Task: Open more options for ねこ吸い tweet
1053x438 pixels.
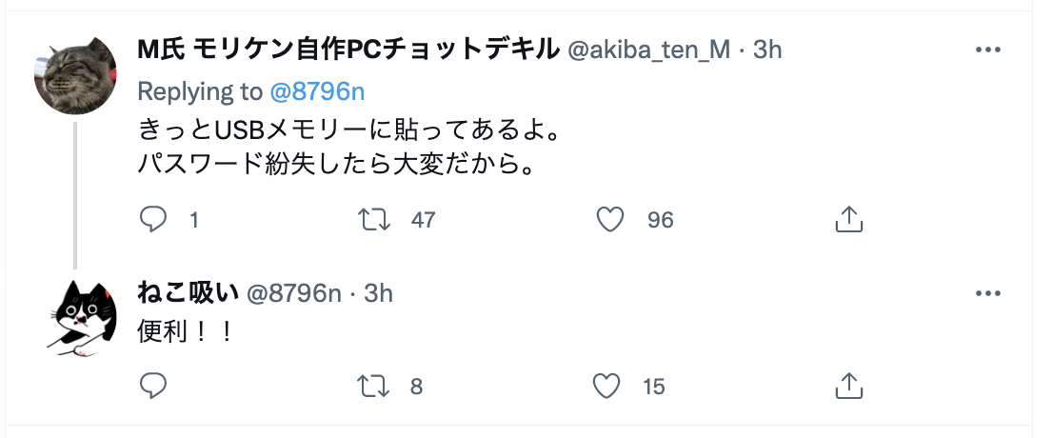Action: coord(986,294)
